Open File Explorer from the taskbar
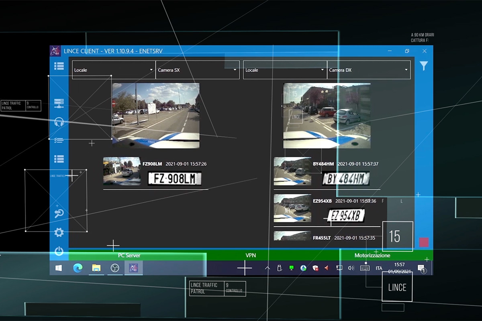The width and height of the screenshot is (482, 321). [x=96, y=268]
